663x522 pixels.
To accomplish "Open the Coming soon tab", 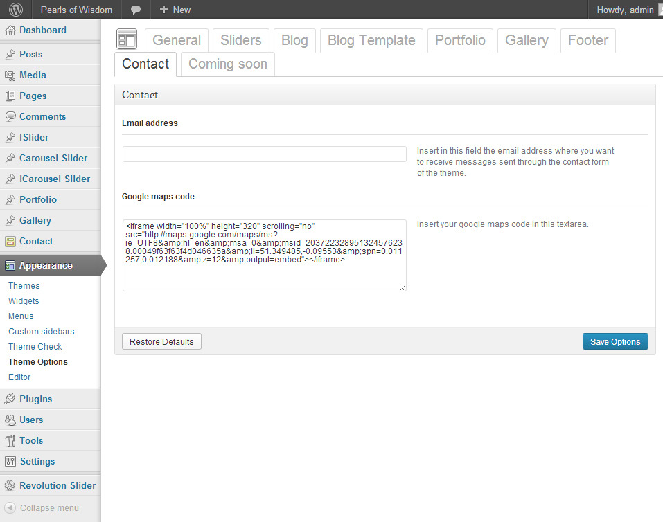I will 227,64.
